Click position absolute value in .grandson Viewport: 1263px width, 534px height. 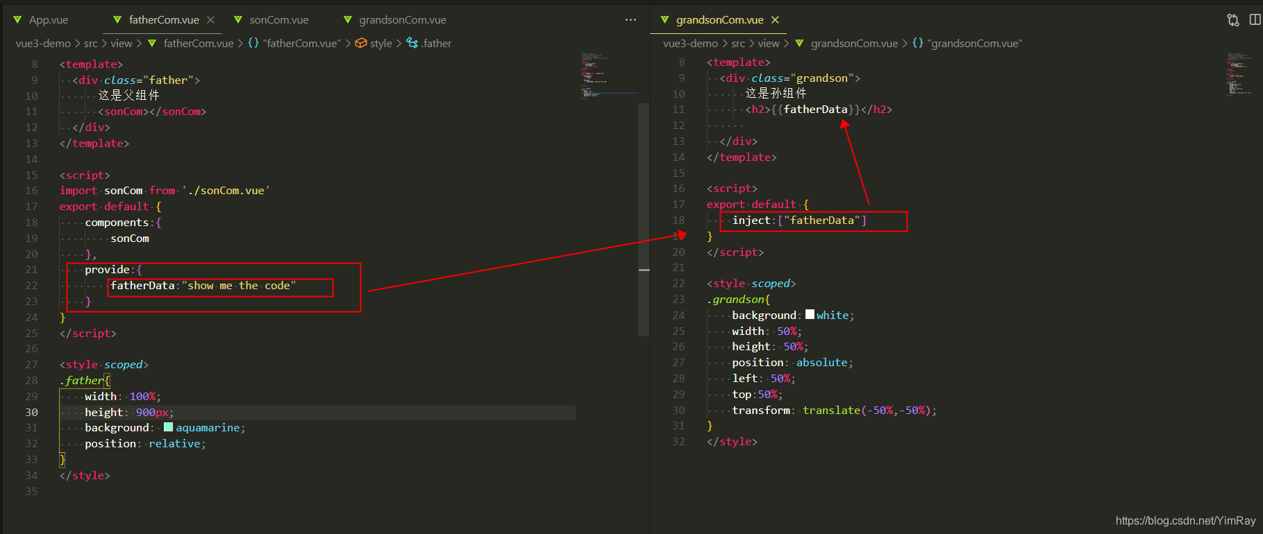point(822,362)
